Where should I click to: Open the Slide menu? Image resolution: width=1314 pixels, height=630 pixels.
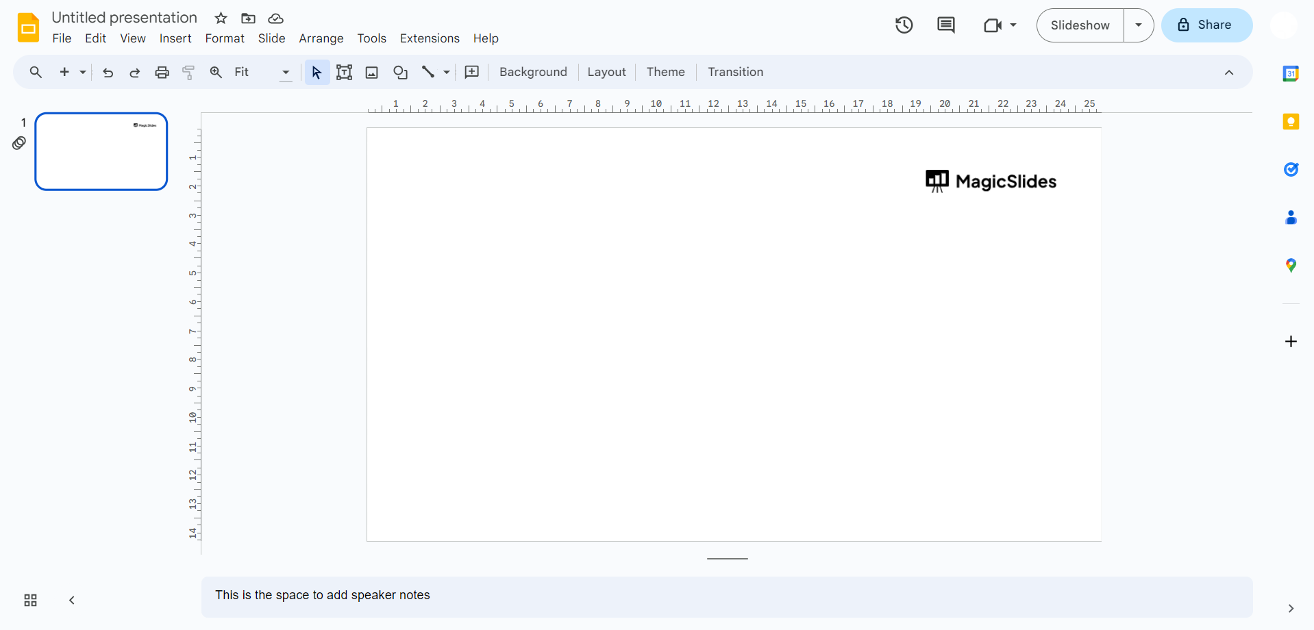click(271, 38)
